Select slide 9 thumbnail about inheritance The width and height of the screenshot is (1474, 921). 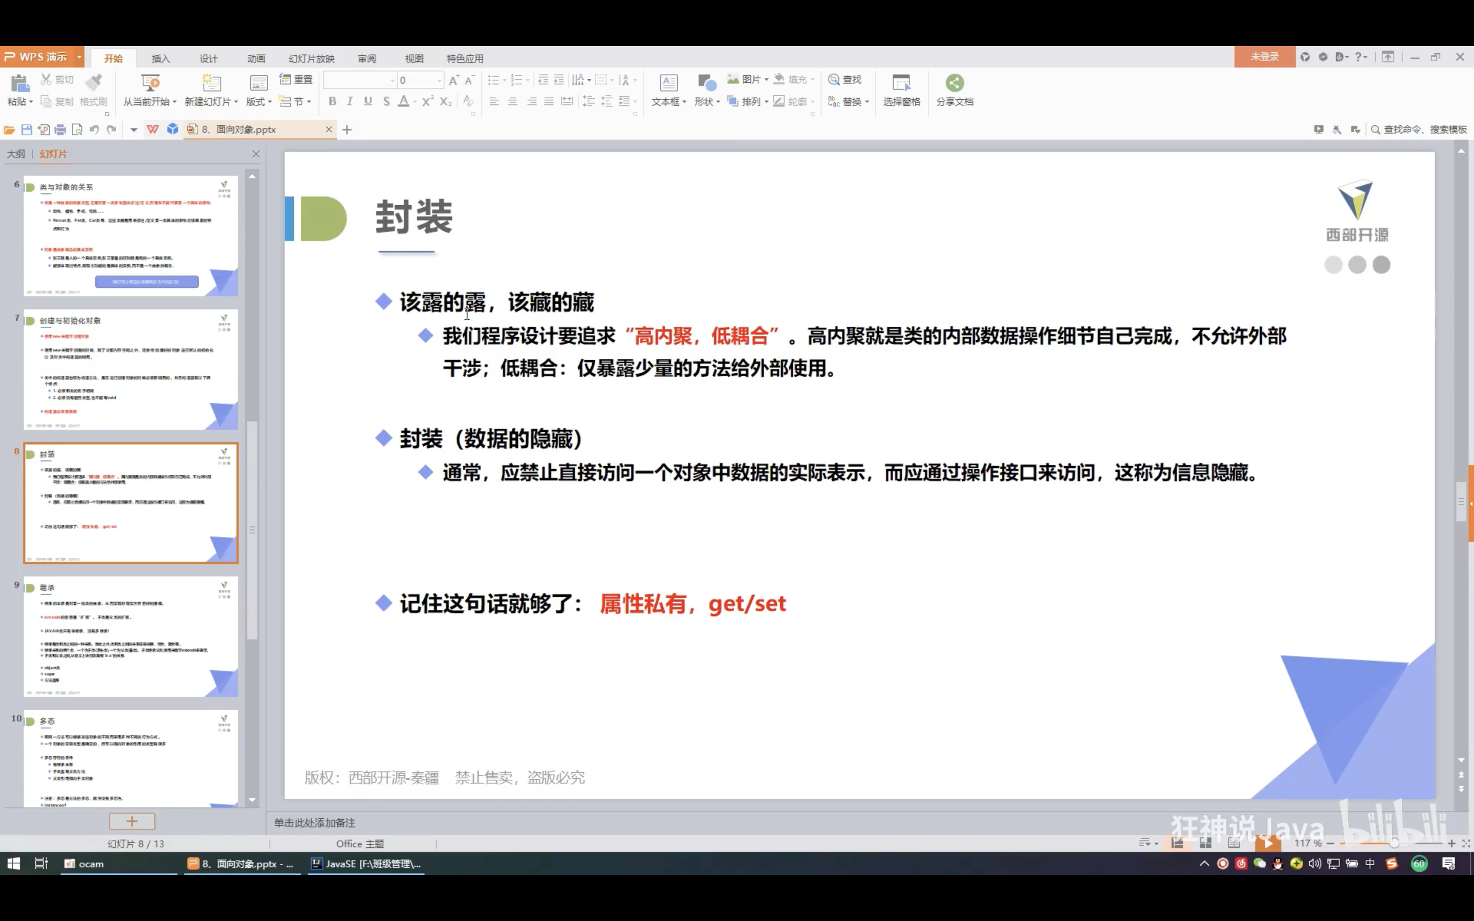[x=131, y=636]
